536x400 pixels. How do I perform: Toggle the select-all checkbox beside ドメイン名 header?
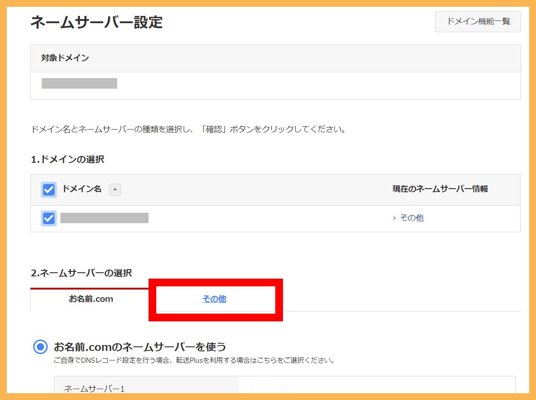tap(49, 190)
